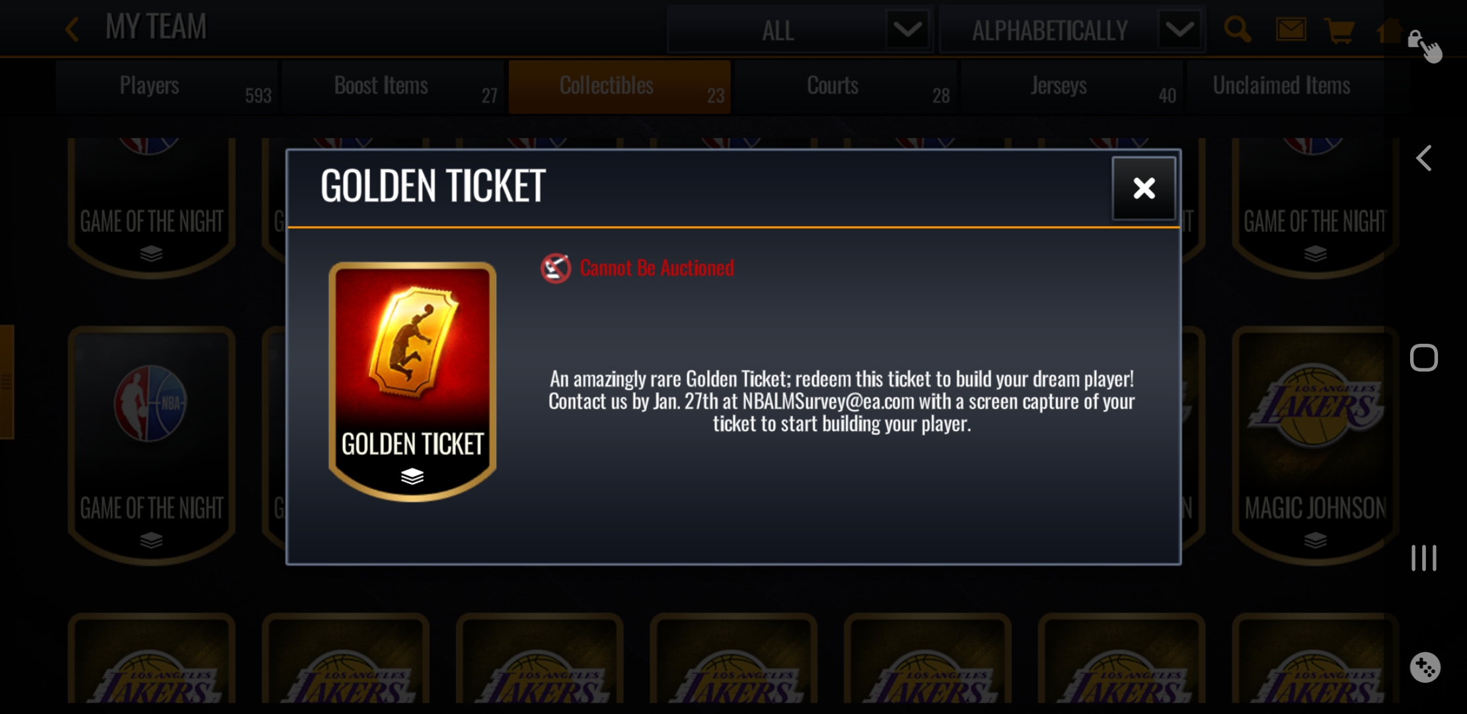The image size is (1467, 714).
Task: Select the Golden Ticket card image
Action: [x=412, y=381]
